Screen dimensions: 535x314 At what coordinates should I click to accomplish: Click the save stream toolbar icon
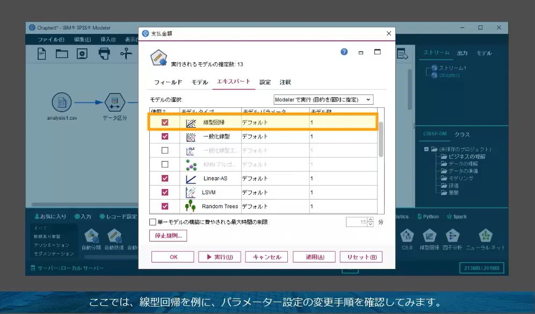[82, 54]
